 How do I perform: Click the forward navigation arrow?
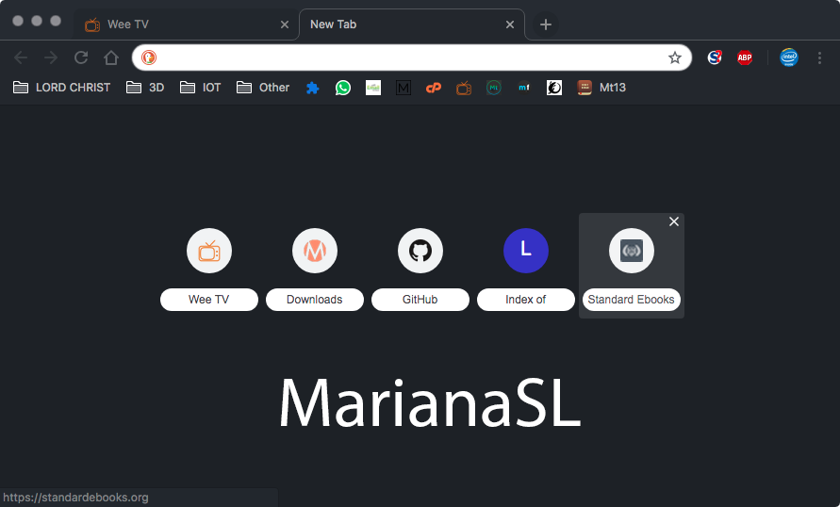click(51, 57)
